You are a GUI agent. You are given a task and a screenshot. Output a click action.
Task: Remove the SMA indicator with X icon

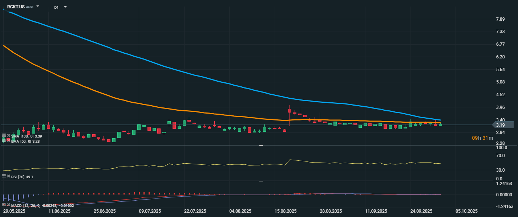click(8, 136)
